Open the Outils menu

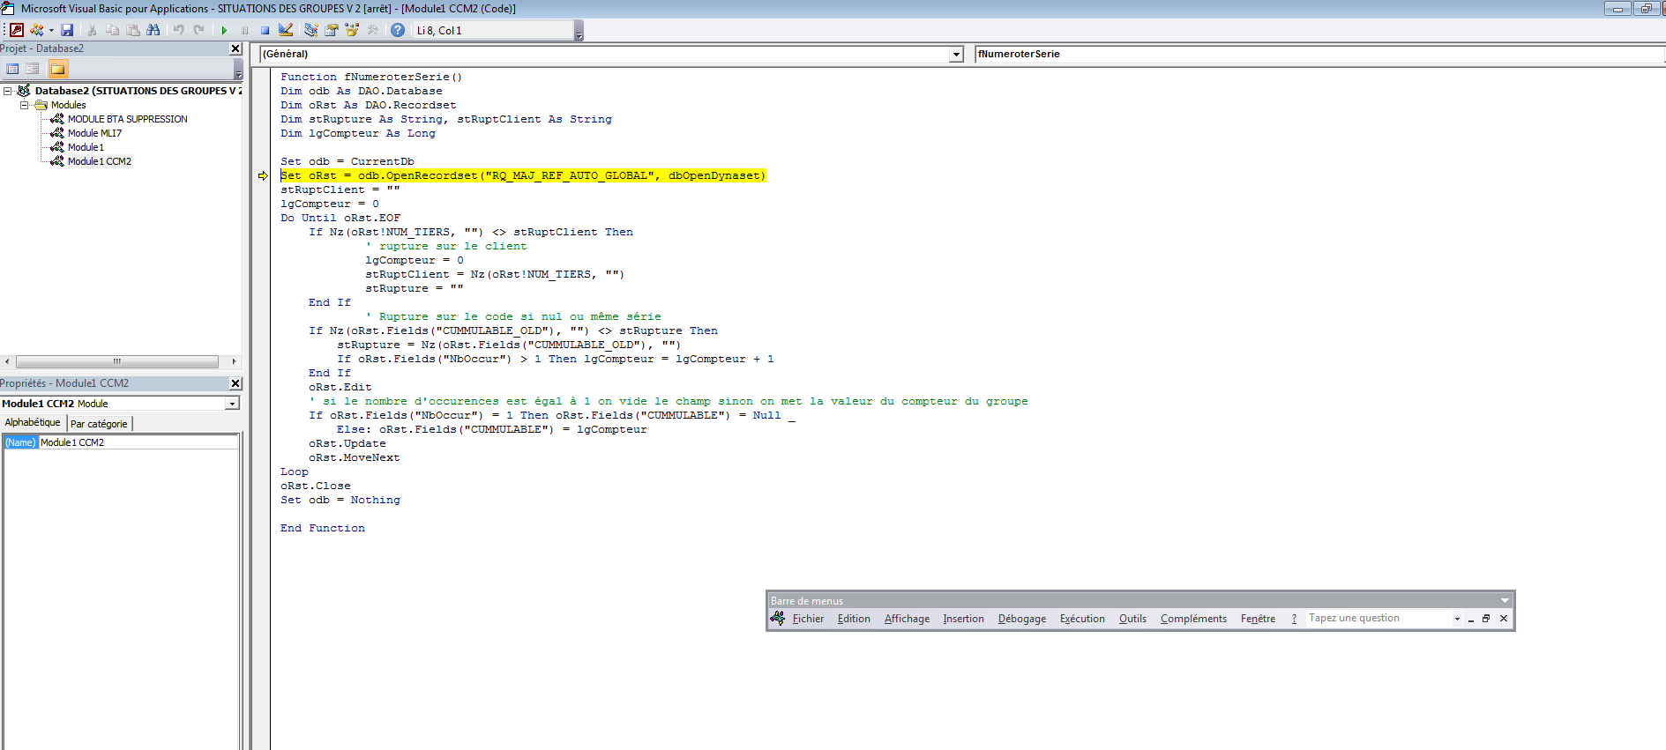coord(1132,619)
